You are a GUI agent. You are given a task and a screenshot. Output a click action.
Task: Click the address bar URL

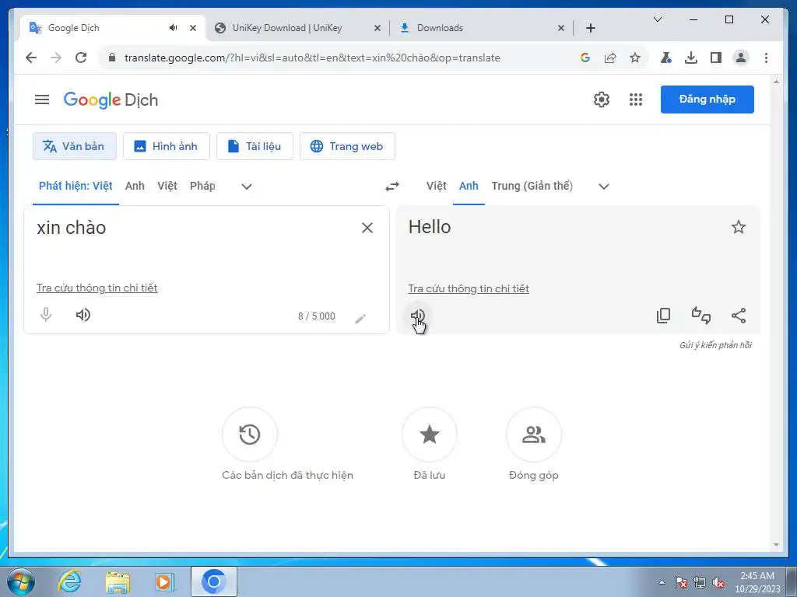(312, 58)
